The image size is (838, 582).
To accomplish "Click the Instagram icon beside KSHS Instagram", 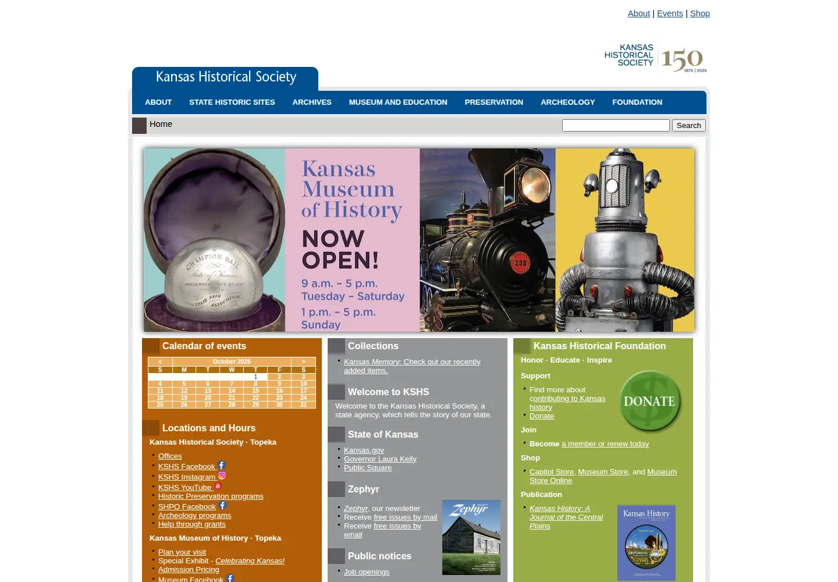I will [222, 475].
